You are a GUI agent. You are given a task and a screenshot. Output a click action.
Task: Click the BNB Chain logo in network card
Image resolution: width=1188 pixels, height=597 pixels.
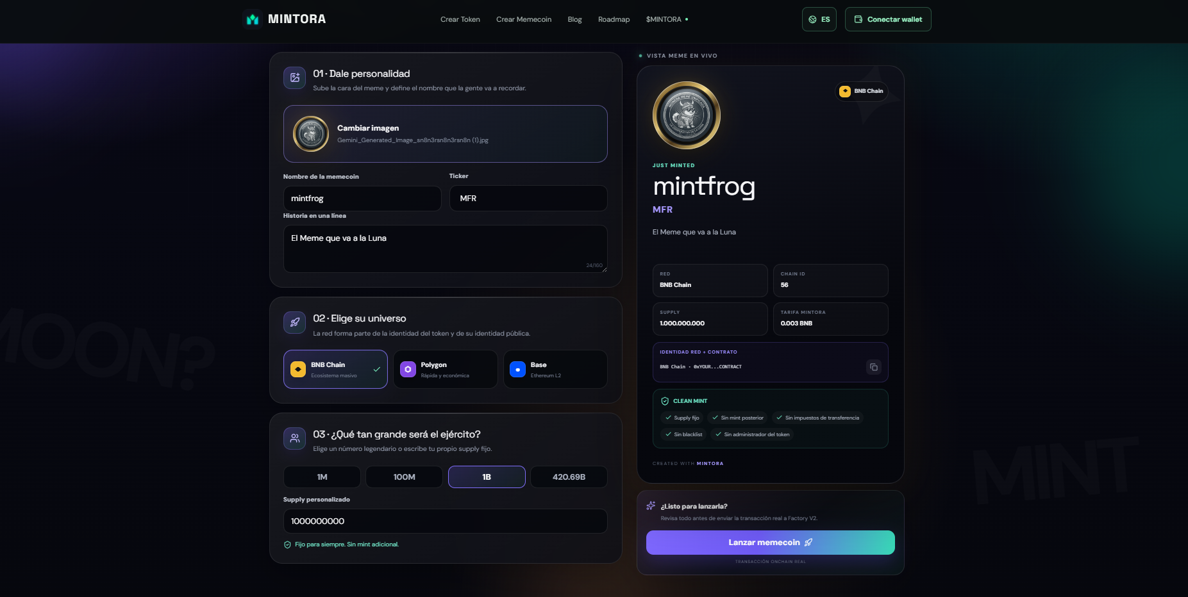tap(298, 370)
